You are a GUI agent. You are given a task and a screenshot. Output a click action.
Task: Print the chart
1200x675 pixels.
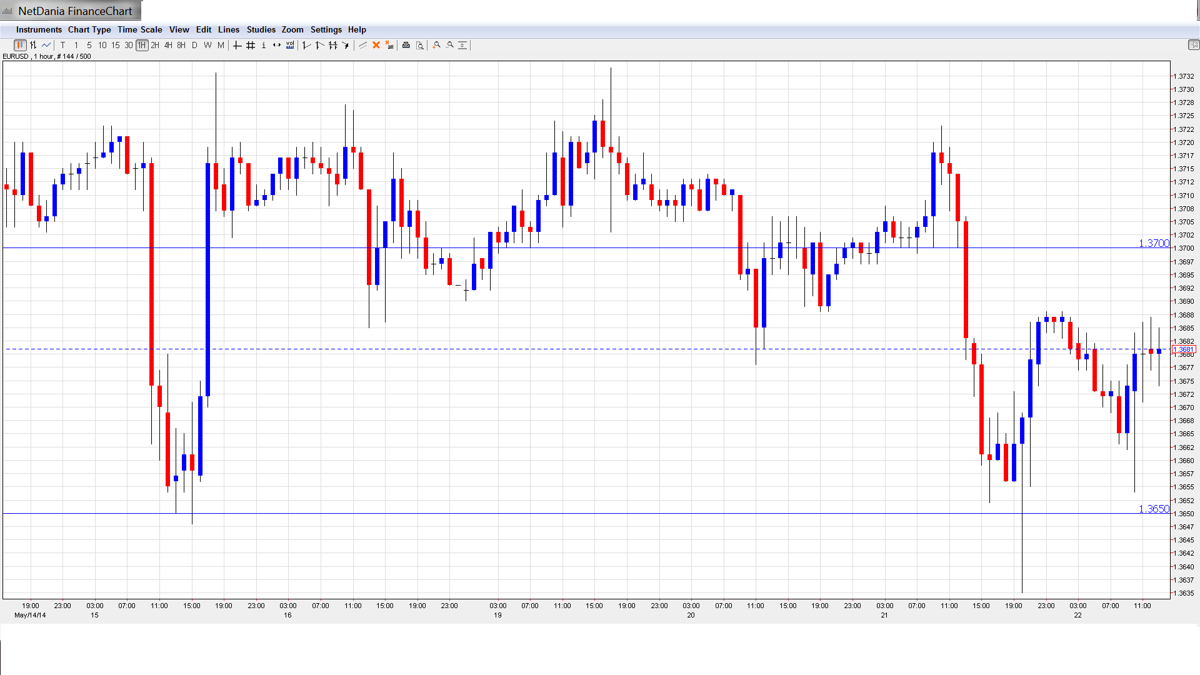click(406, 45)
